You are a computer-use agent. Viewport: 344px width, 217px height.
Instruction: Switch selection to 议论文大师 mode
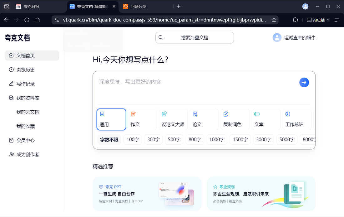point(173,119)
